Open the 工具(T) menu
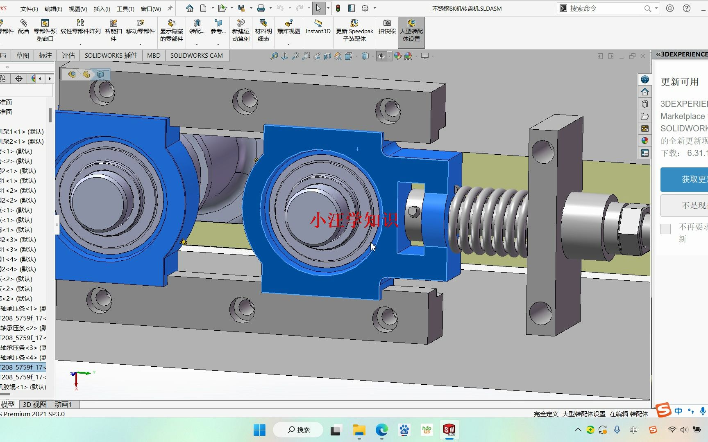The height and width of the screenshot is (442, 708). point(125,9)
